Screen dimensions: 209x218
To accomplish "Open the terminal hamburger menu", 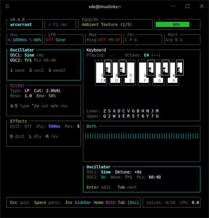I will pyautogui.click(x=7, y=6).
